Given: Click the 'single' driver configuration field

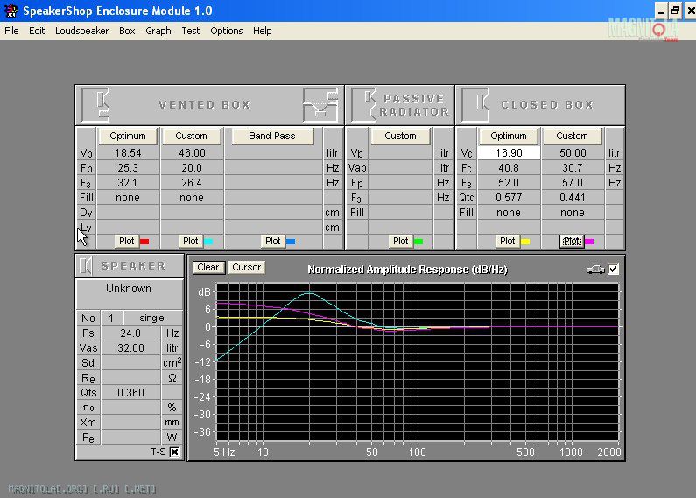Looking at the screenshot, I should pos(152,318).
